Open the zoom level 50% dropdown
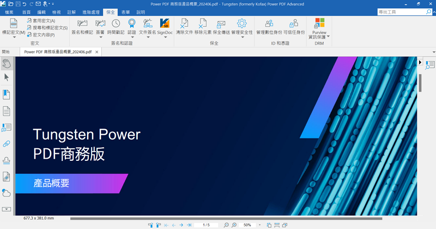The width and height of the screenshot is (436, 229). pyautogui.click(x=259, y=225)
